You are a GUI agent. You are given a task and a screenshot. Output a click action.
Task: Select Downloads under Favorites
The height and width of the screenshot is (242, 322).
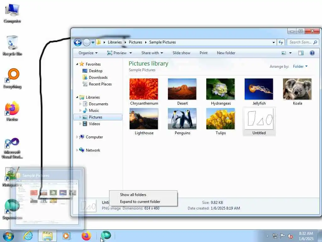pos(98,78)
